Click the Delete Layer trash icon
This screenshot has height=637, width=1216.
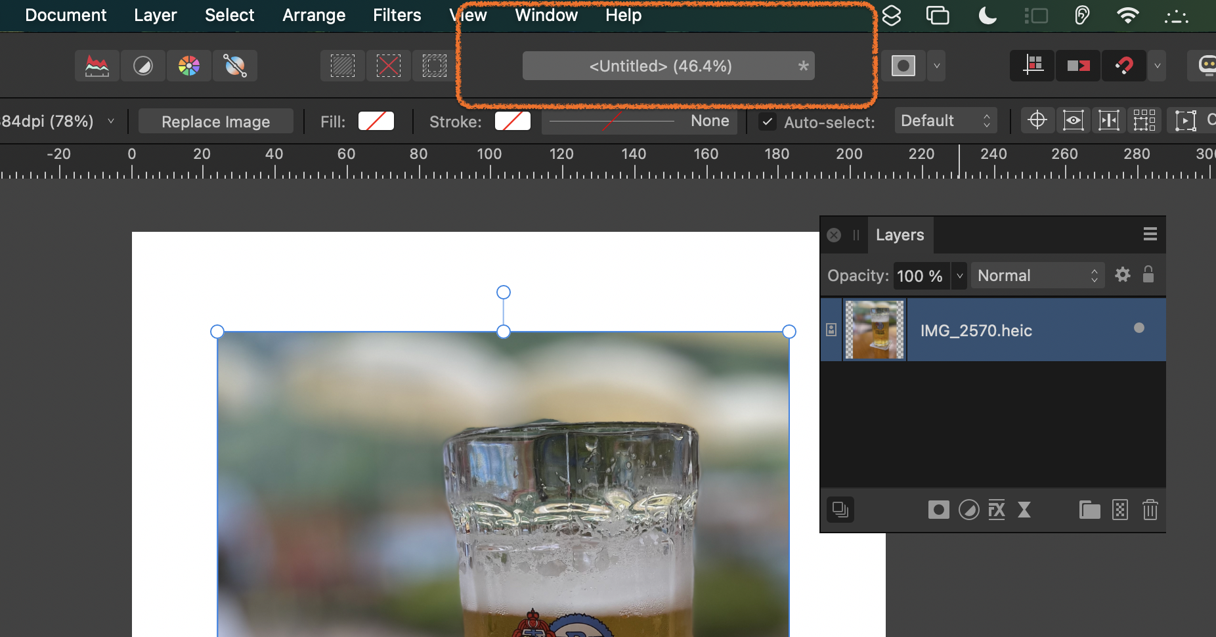click(1150, 510)
